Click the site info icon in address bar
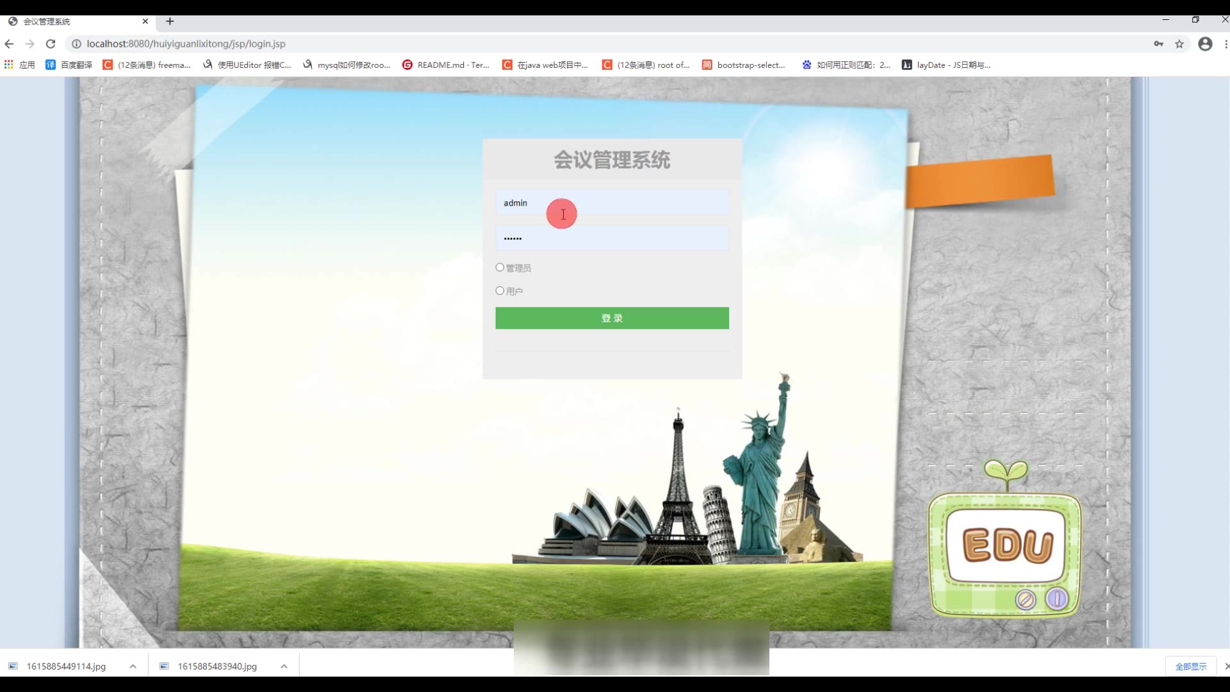Screen dimensions: 1230x692 pyautogui.click(x=76, y=44)
